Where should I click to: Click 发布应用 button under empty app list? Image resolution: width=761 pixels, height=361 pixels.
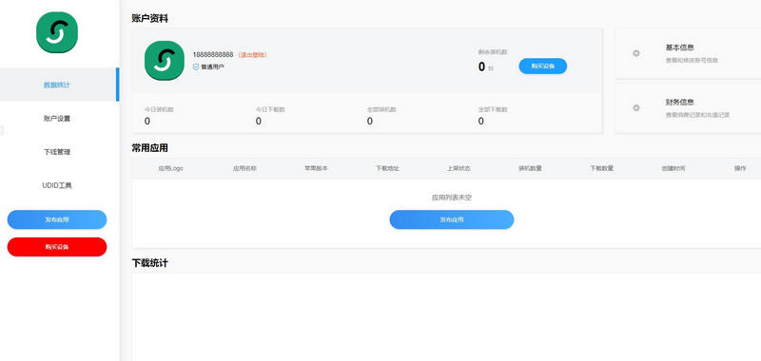click(451, 219)
